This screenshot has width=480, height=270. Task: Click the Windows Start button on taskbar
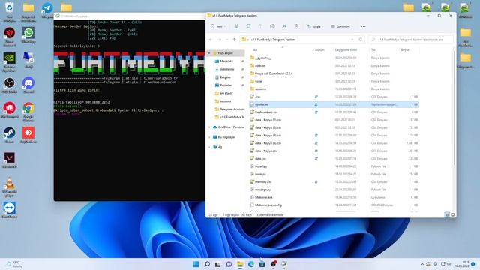[x=196, y=264]
